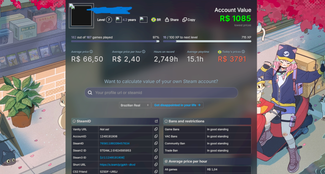Click the Bans and restrictions header icon

166,121
